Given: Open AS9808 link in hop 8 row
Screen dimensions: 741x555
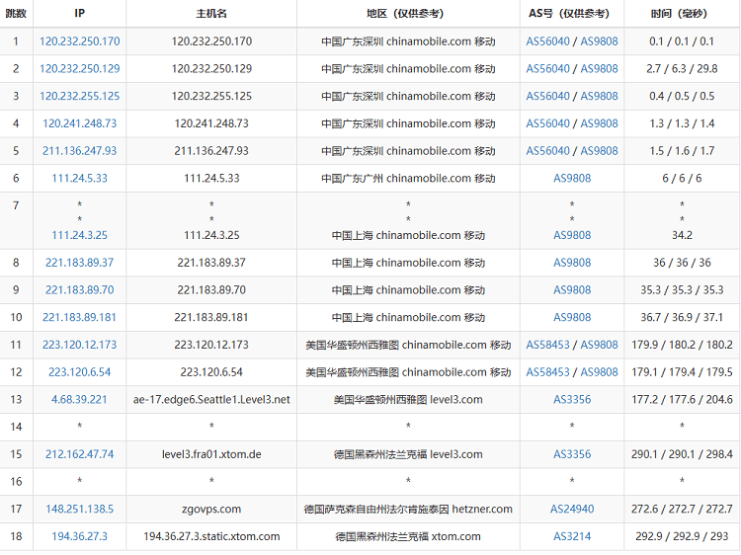Looking at the screenshot, I should pyautogui.click(x=572, y=263).
